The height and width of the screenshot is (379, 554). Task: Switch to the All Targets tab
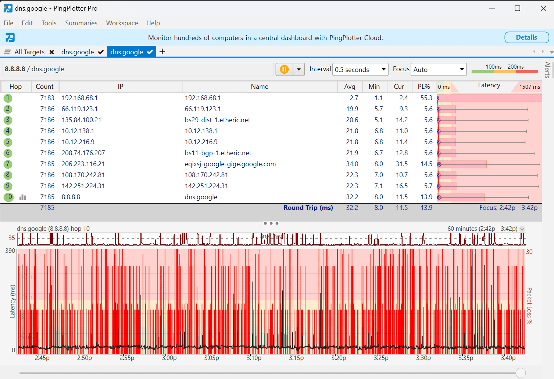29,52
